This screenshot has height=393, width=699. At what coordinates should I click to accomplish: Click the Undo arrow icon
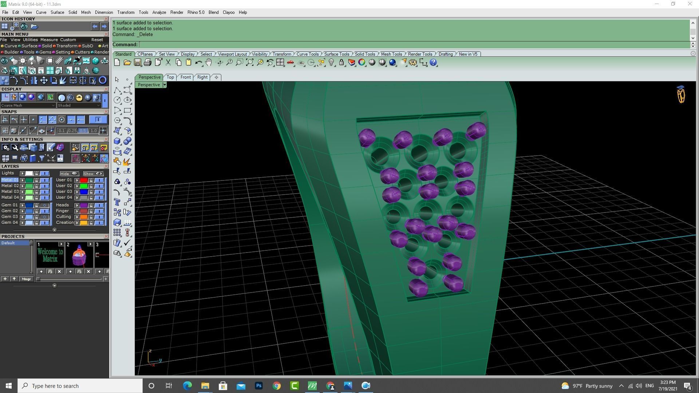[198, 63]
